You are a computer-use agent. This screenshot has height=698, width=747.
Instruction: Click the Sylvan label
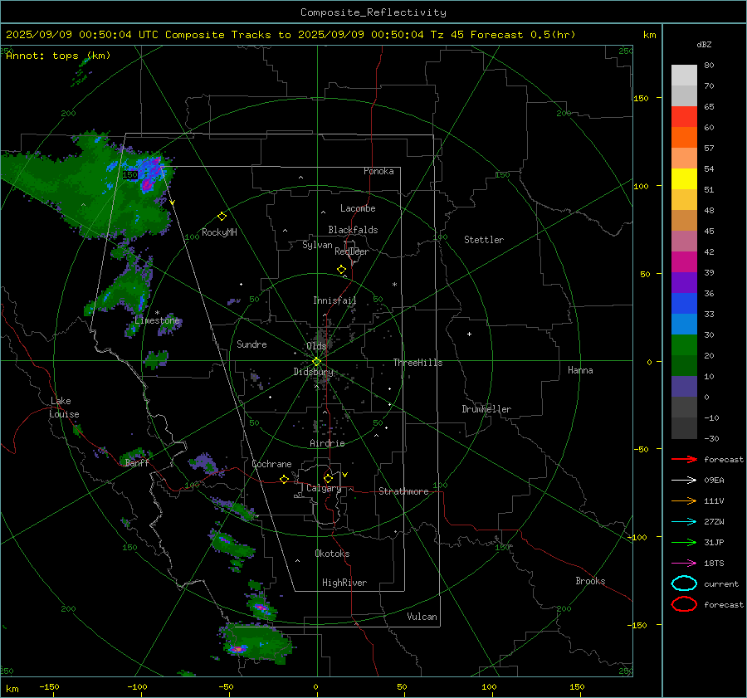317,245
